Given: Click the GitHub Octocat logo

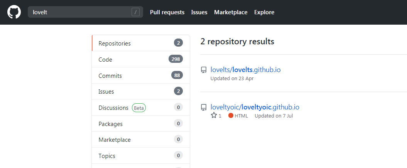Looking at the screenshot, I should [14, 12].
